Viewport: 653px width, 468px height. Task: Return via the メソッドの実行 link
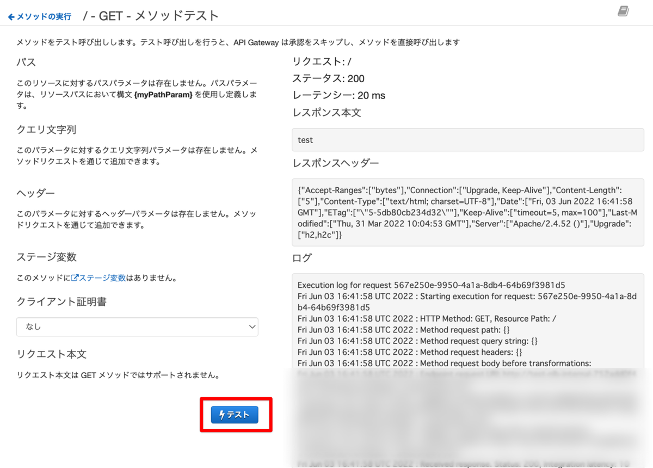[x=40, y=16]
